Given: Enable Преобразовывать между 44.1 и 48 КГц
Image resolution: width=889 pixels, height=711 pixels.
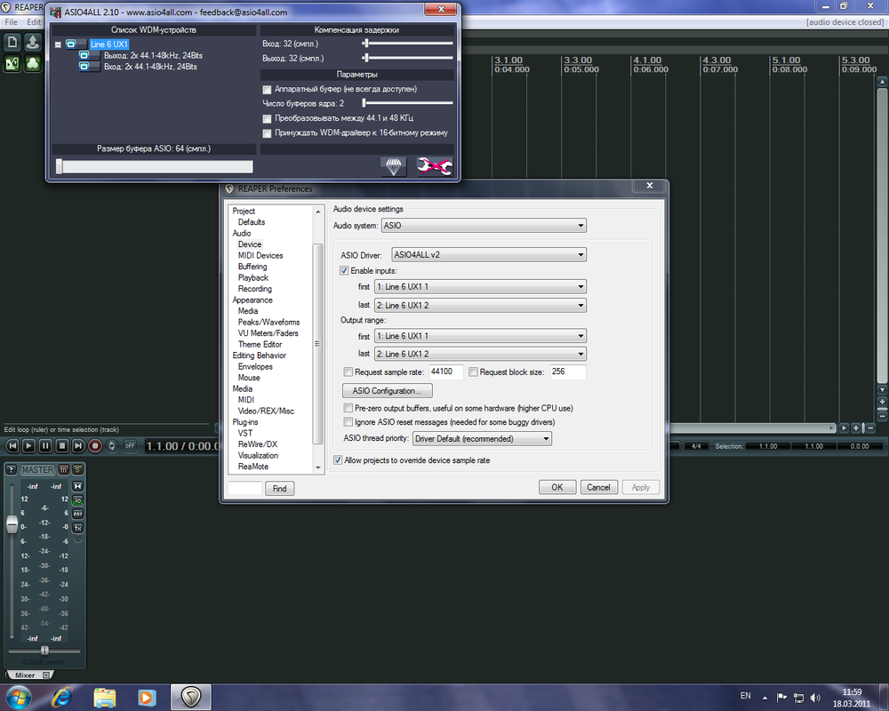Looking at the screenshot, I should 267,118.
